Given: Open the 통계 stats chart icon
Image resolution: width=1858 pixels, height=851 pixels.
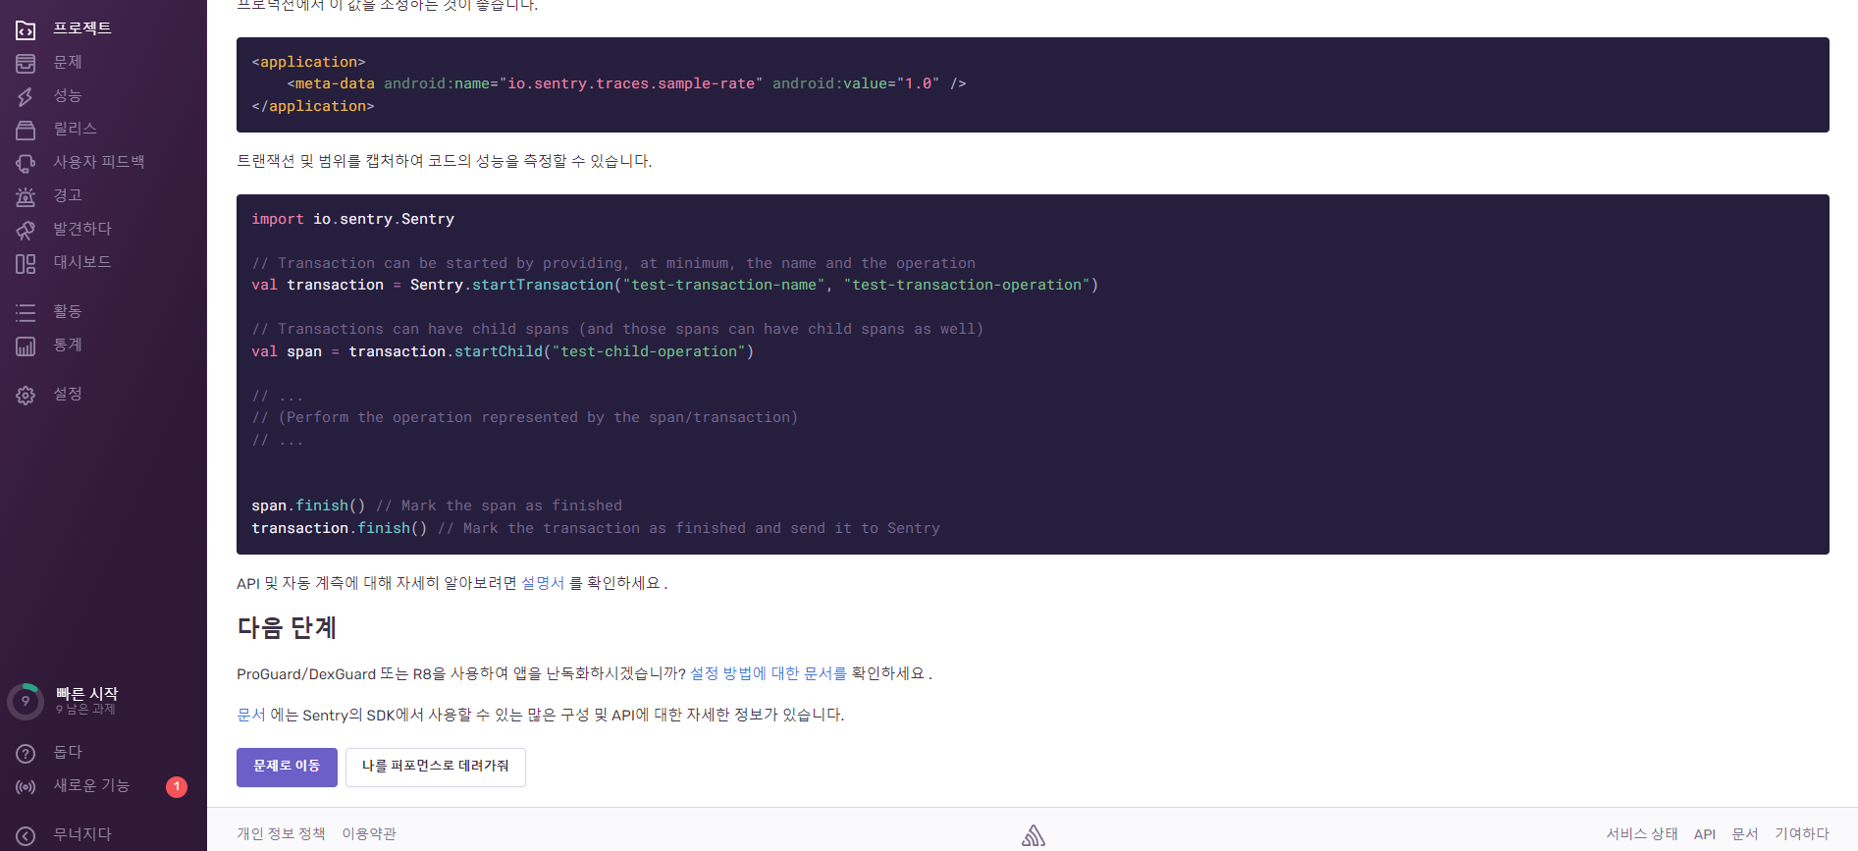Looking at the screenshot, I should (26, 346).
